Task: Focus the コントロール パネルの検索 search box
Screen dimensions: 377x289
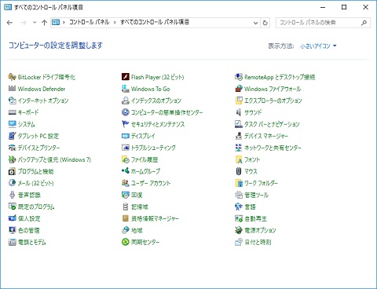Action: click(324, 23)
